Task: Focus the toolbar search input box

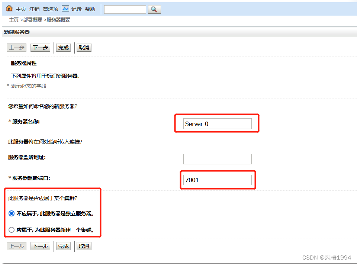Action: pos(125,9)
